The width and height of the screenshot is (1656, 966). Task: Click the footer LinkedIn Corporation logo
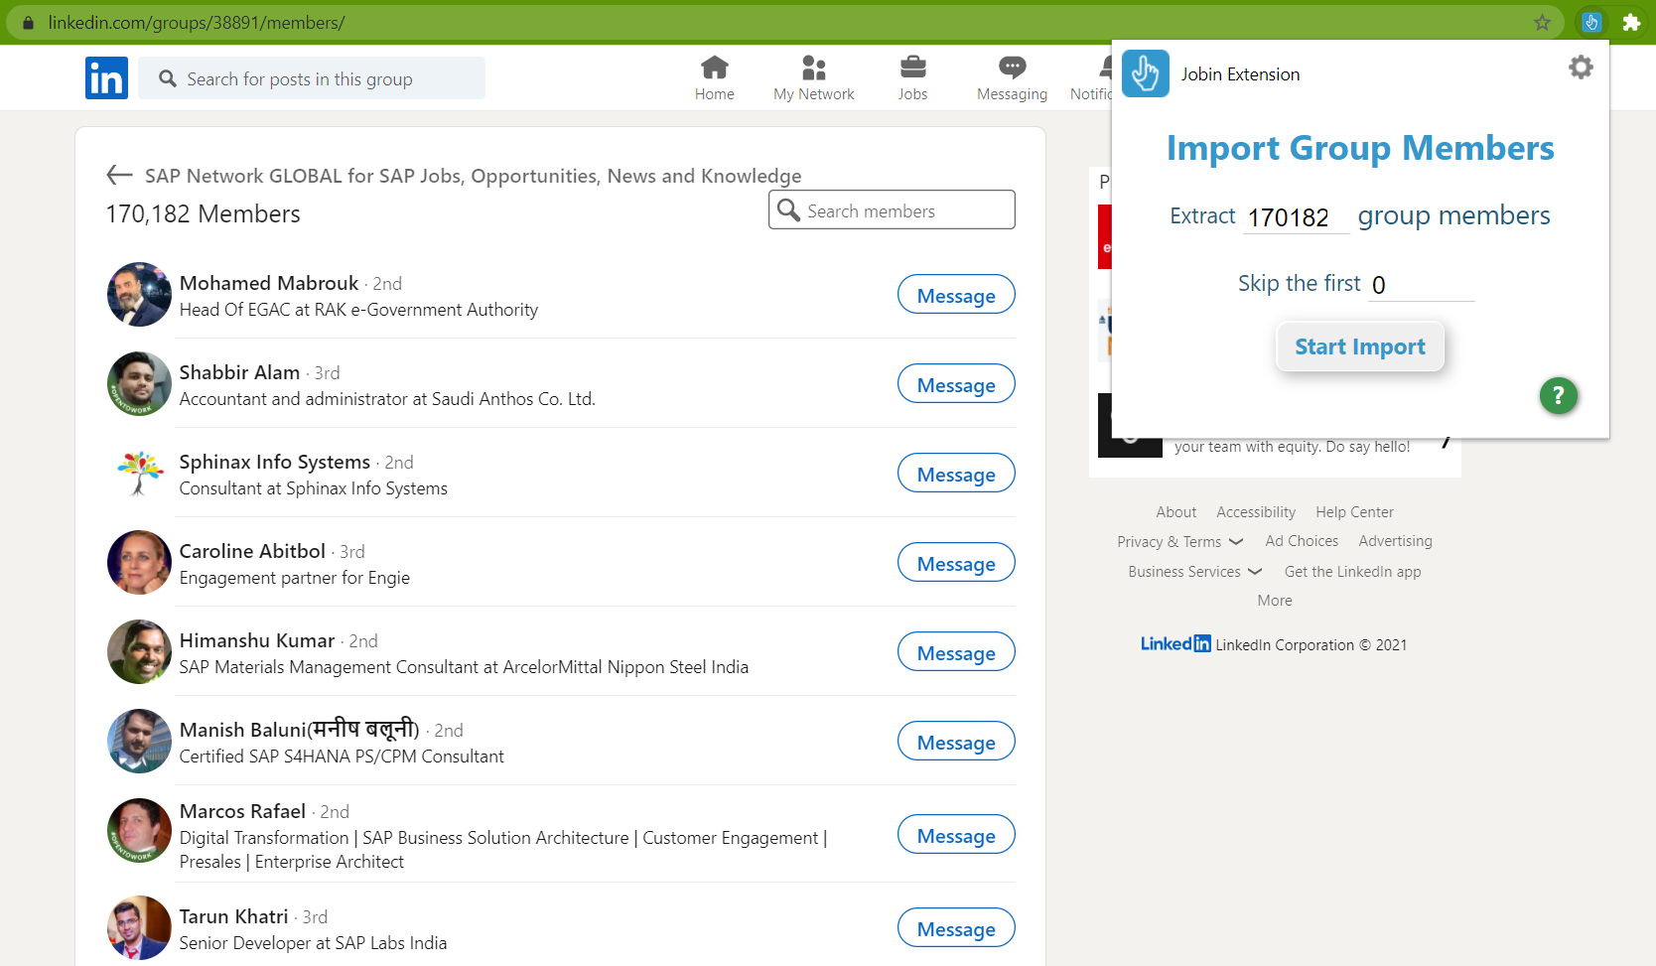[1175, 644]
